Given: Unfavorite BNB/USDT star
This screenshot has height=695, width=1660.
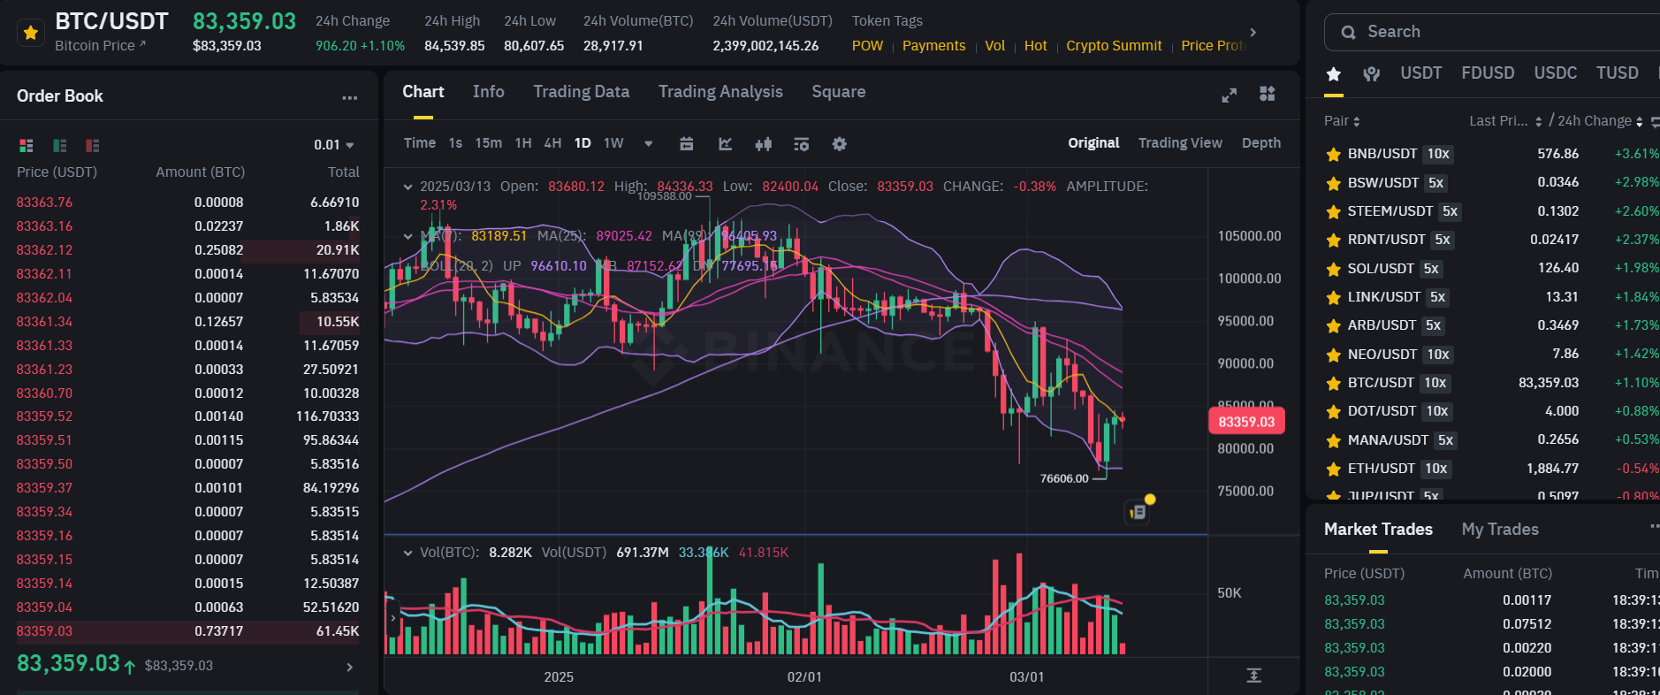Looking at the screenshot, I should coord(1333,155).
